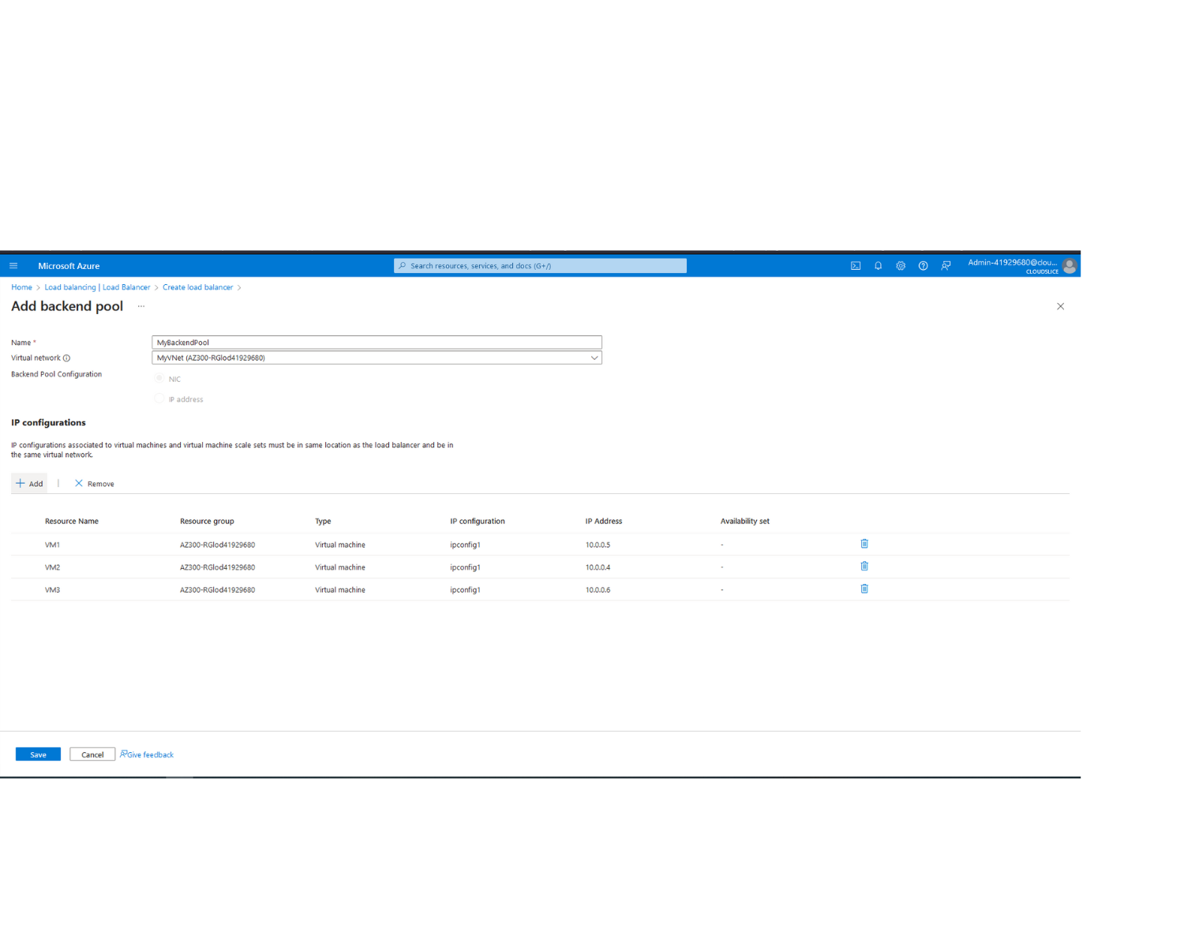Open the notifications bell
The width and height of the screenshot is (1184, 947).
tap(878, 266)
